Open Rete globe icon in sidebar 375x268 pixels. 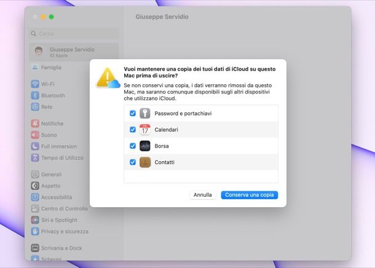(x=35, y=107)
